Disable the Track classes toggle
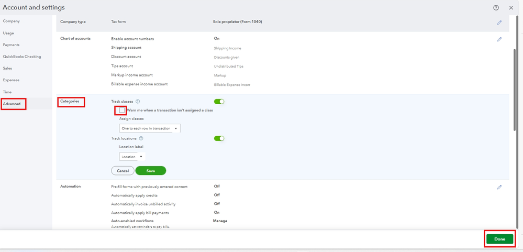Viewport: 523px width, 252px height. tap(219, 102)
